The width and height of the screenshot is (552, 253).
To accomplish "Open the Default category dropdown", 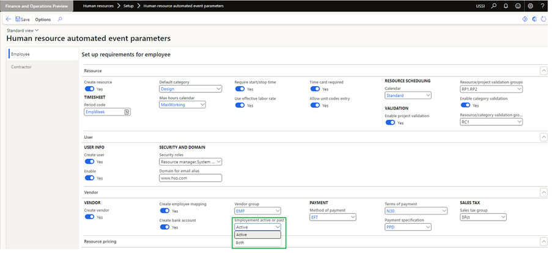I will coord(190,89).
